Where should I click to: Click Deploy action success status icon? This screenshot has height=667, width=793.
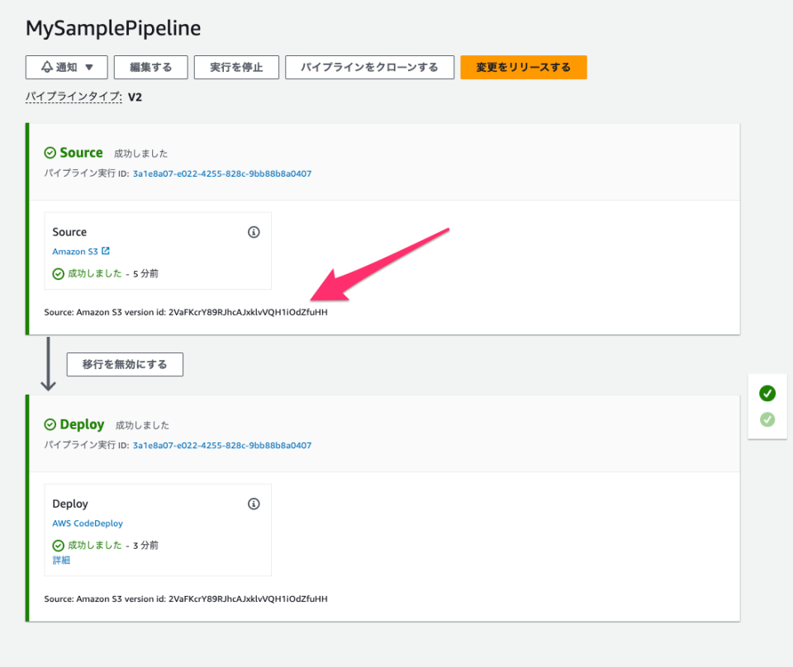(x=58, y=546)
